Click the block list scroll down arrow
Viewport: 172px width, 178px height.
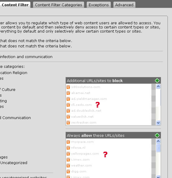158,123
